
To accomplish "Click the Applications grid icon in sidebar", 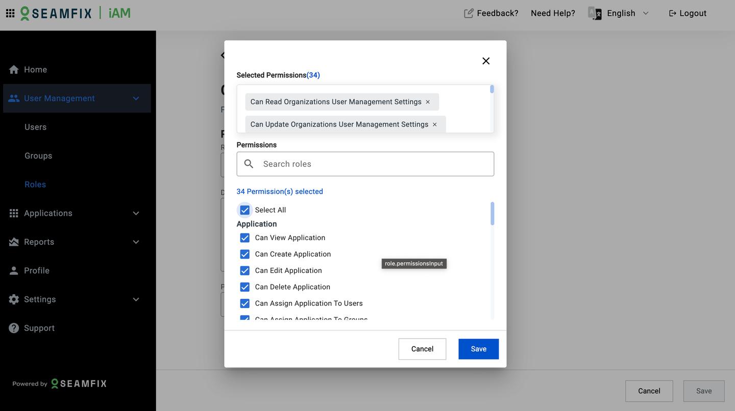I will 14,213.
